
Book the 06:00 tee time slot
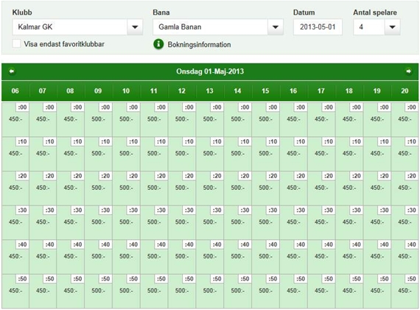pos(15,119)
